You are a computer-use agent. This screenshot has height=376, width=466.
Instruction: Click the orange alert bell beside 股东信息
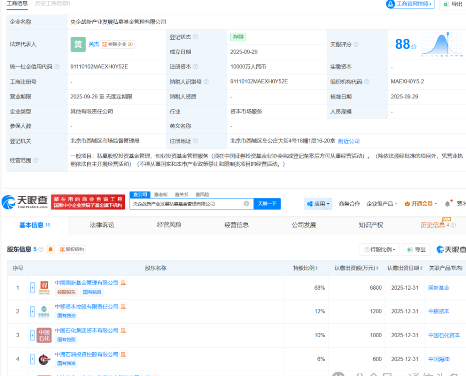[x=50, y=249]
